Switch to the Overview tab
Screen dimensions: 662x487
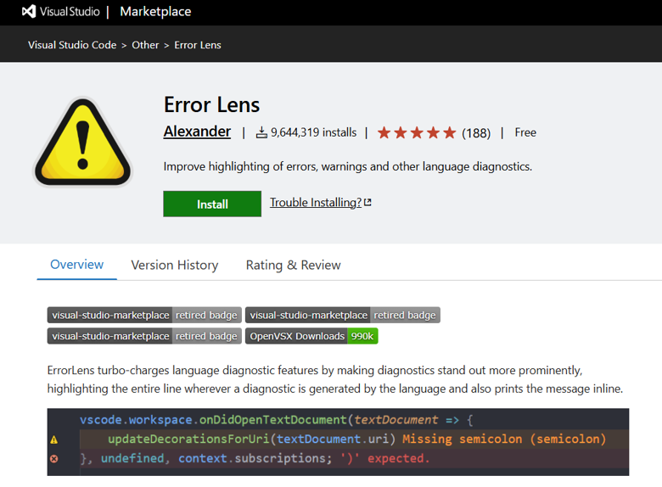[77, 265]
